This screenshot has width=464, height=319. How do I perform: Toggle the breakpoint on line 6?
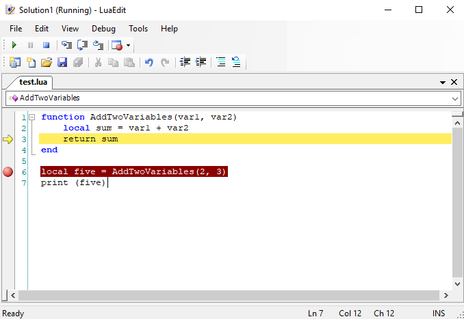[x=8, y=172]
